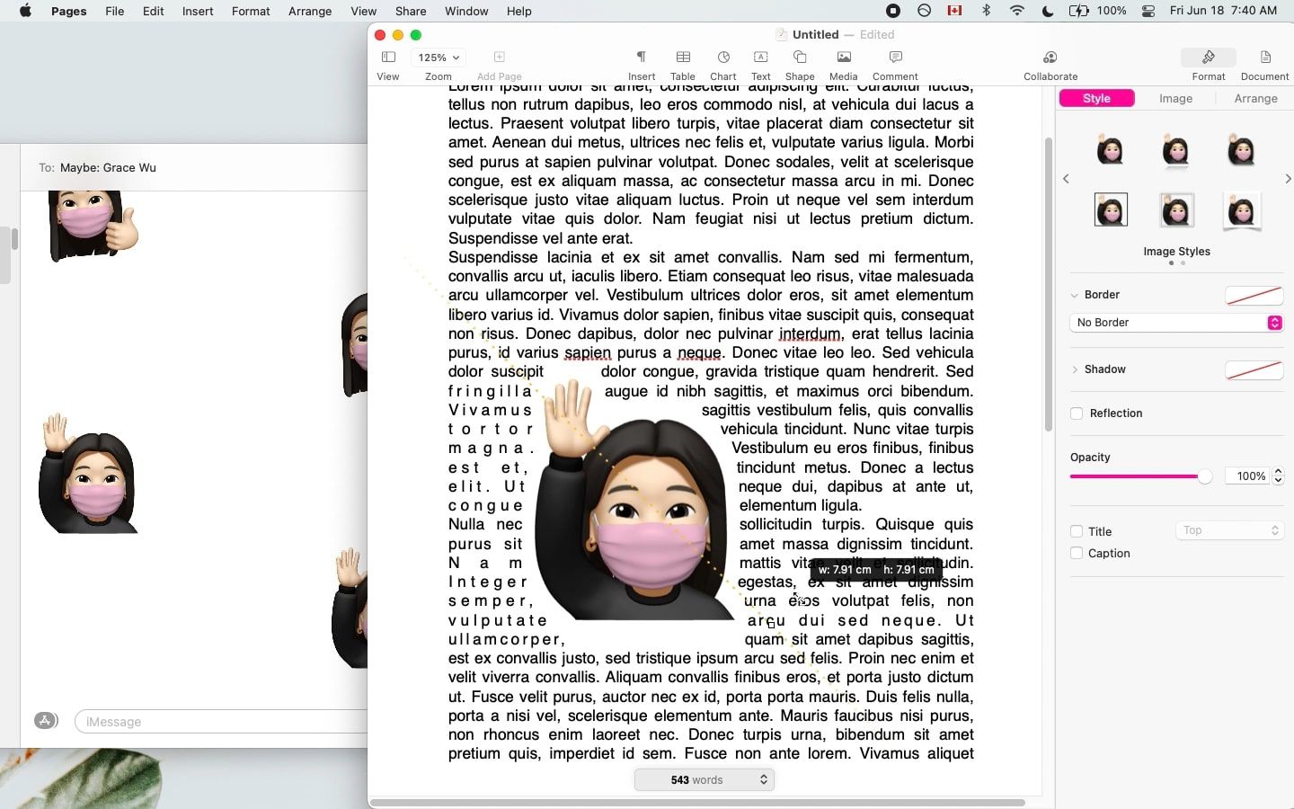Open the No Border dropdown
The height and width of the screenshot is (809, 1294).
point(1175,322)
